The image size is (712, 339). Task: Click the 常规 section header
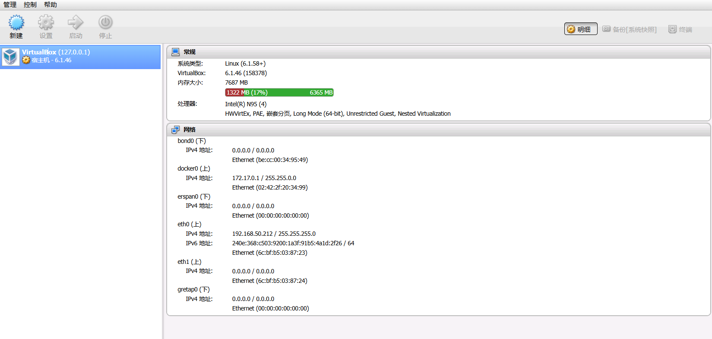point(438,52)
